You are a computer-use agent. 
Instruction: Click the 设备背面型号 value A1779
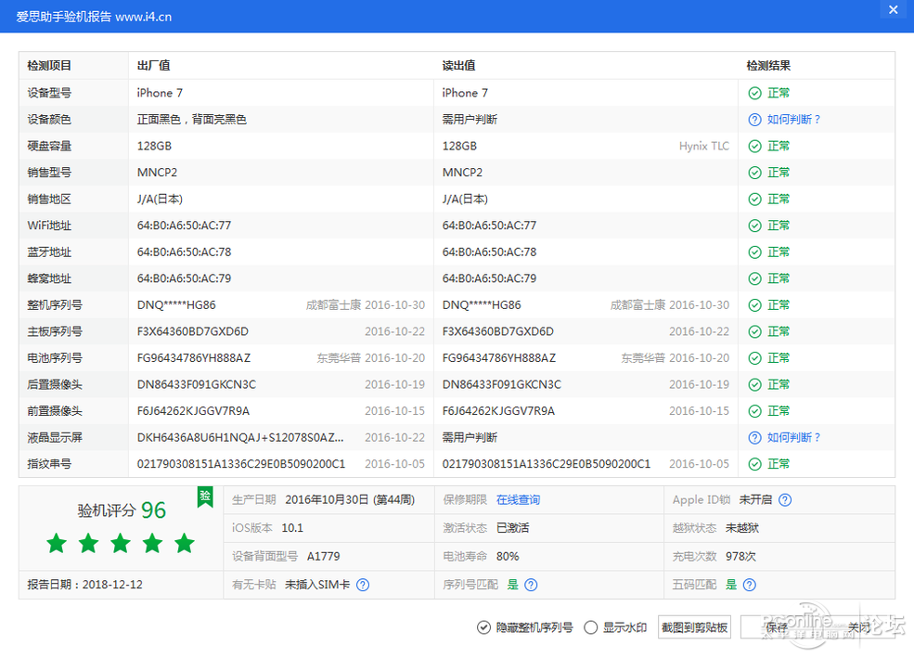click(x=324, y=557)
